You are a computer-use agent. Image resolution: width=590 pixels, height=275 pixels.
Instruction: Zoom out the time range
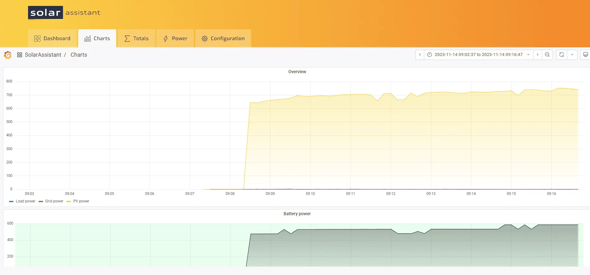[547, 55]
